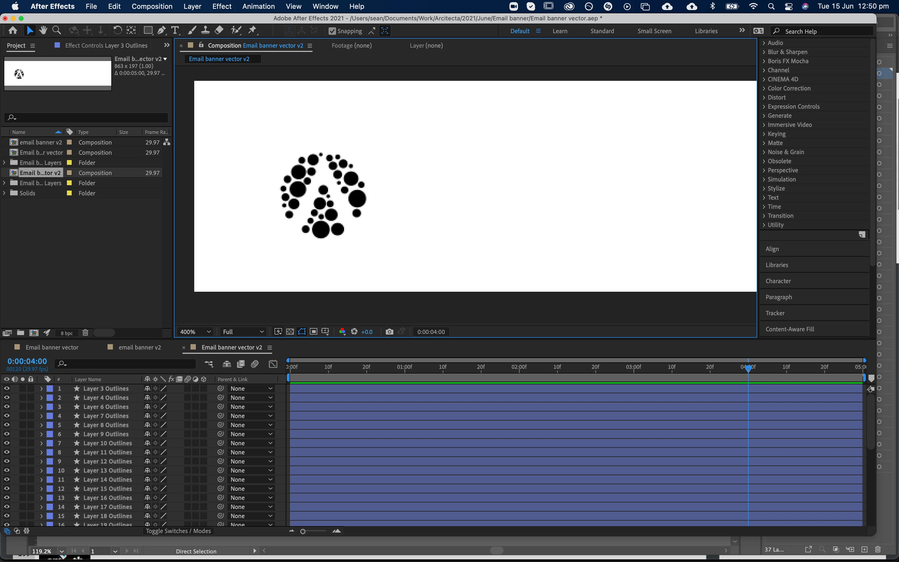The image size is (899, 562).
Task: Select the Zoom magnifier tool
Action: (x=56, y=31)
